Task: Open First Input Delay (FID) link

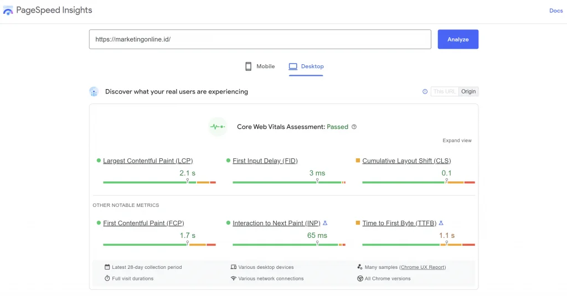Action: (x=265, y=161)
